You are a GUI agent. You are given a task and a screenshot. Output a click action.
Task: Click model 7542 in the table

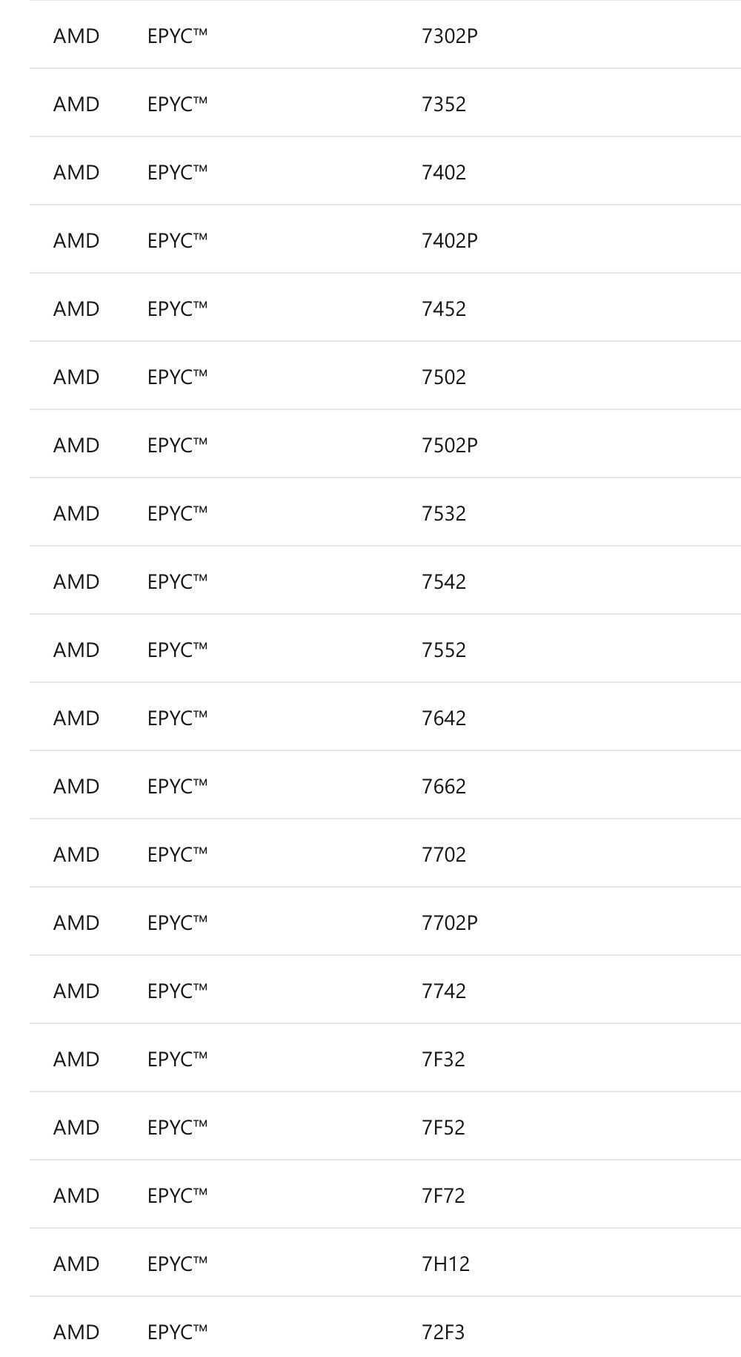tap(444, 582)
